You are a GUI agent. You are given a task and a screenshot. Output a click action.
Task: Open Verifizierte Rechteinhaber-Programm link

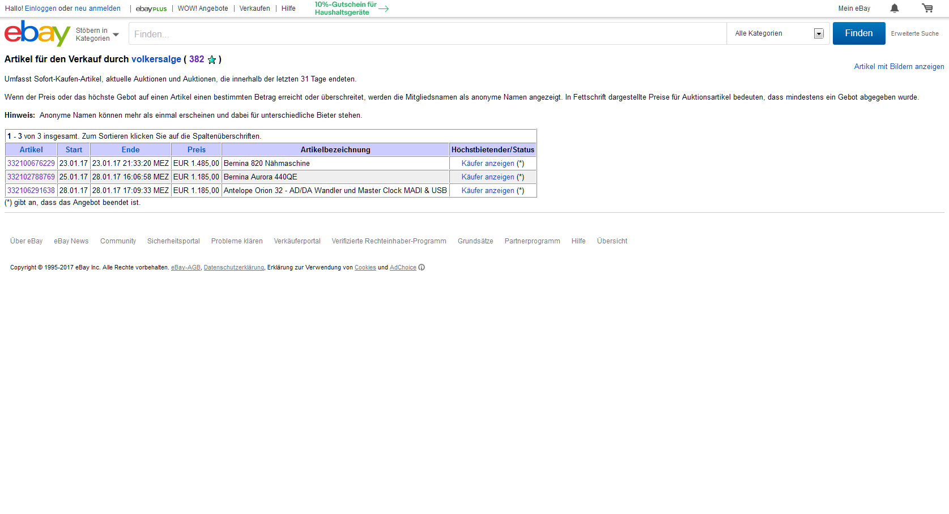point(389,241)
